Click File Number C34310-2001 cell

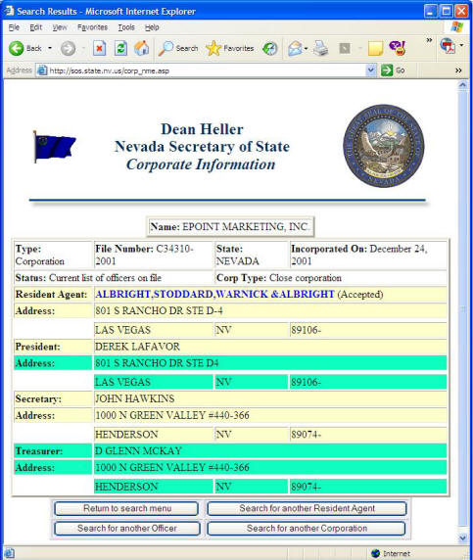(x=154, y=255)
